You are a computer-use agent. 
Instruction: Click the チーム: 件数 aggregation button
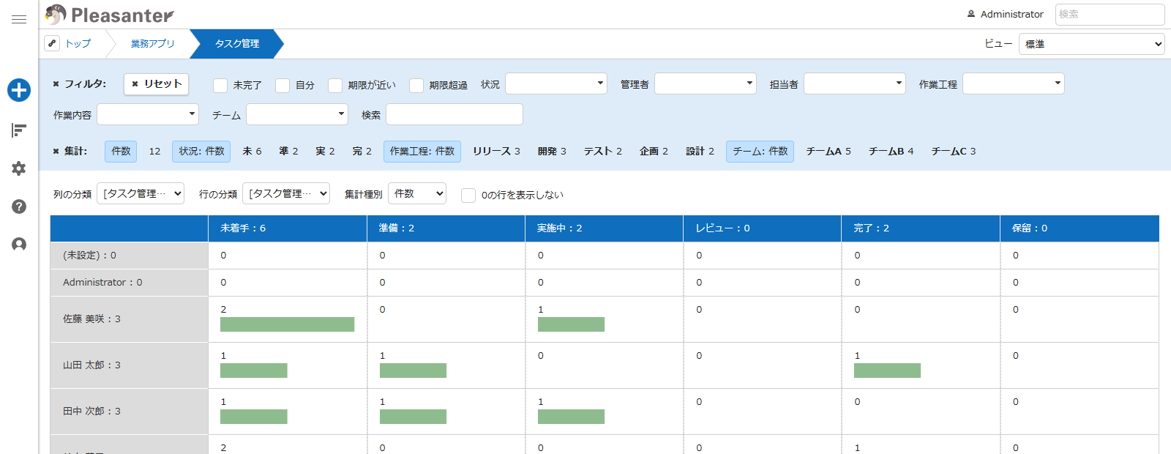click(760, 152)
